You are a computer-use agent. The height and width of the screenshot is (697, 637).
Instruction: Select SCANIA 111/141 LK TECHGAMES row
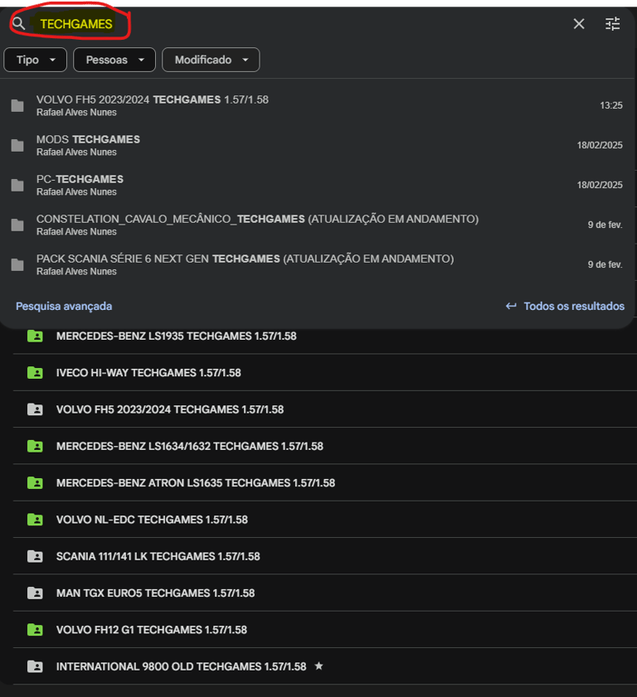(325, 557)
